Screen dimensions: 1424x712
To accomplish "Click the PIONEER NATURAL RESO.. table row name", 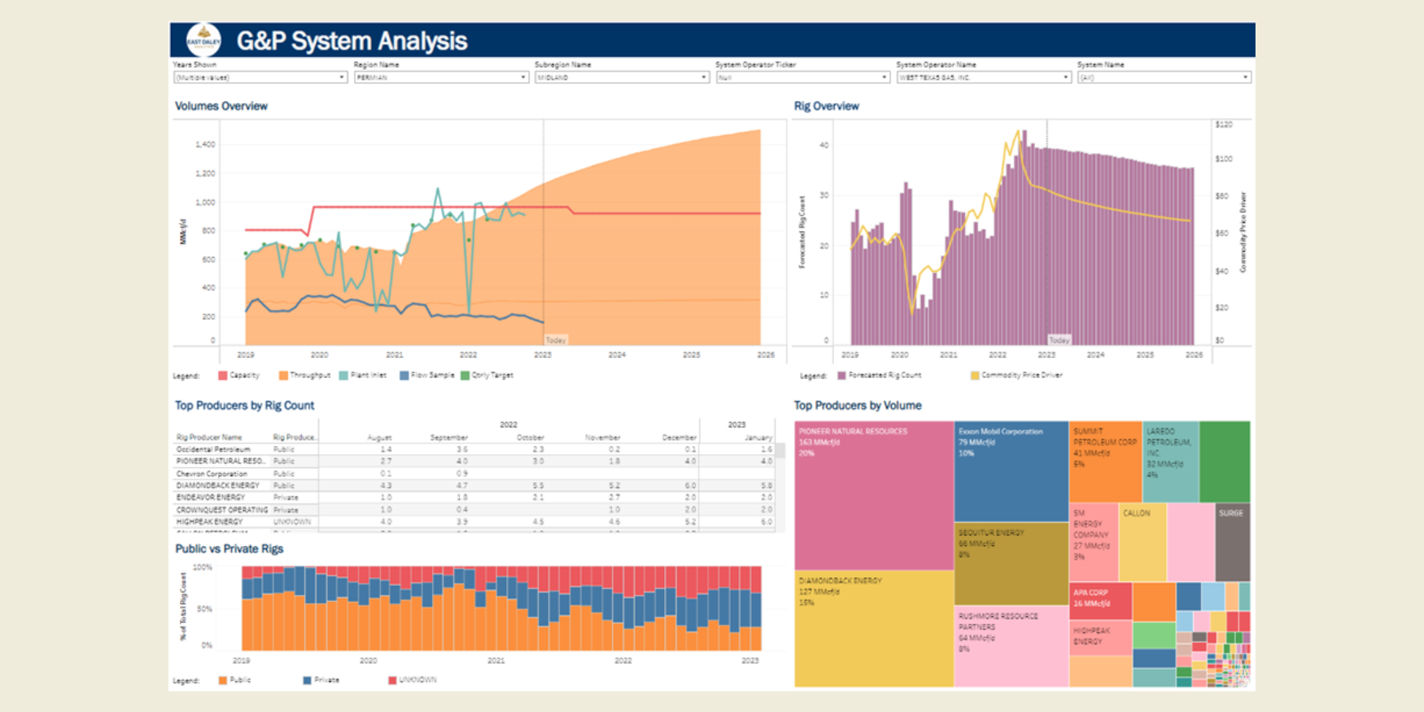I will tap(221, 461).
